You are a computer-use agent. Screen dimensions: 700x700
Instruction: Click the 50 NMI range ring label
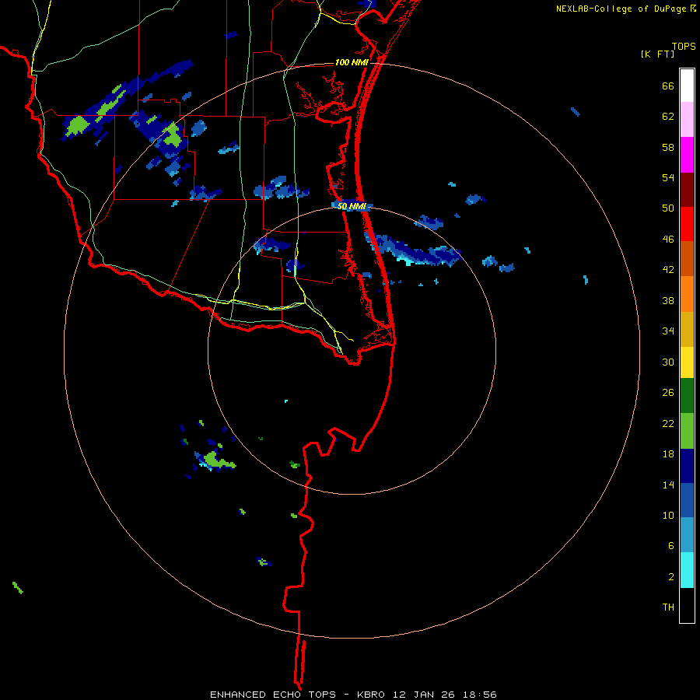click(352, 206)
